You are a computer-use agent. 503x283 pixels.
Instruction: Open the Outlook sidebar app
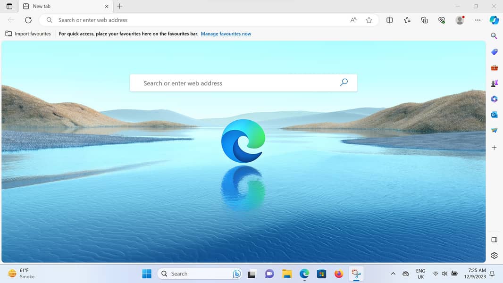coord(494,115)
